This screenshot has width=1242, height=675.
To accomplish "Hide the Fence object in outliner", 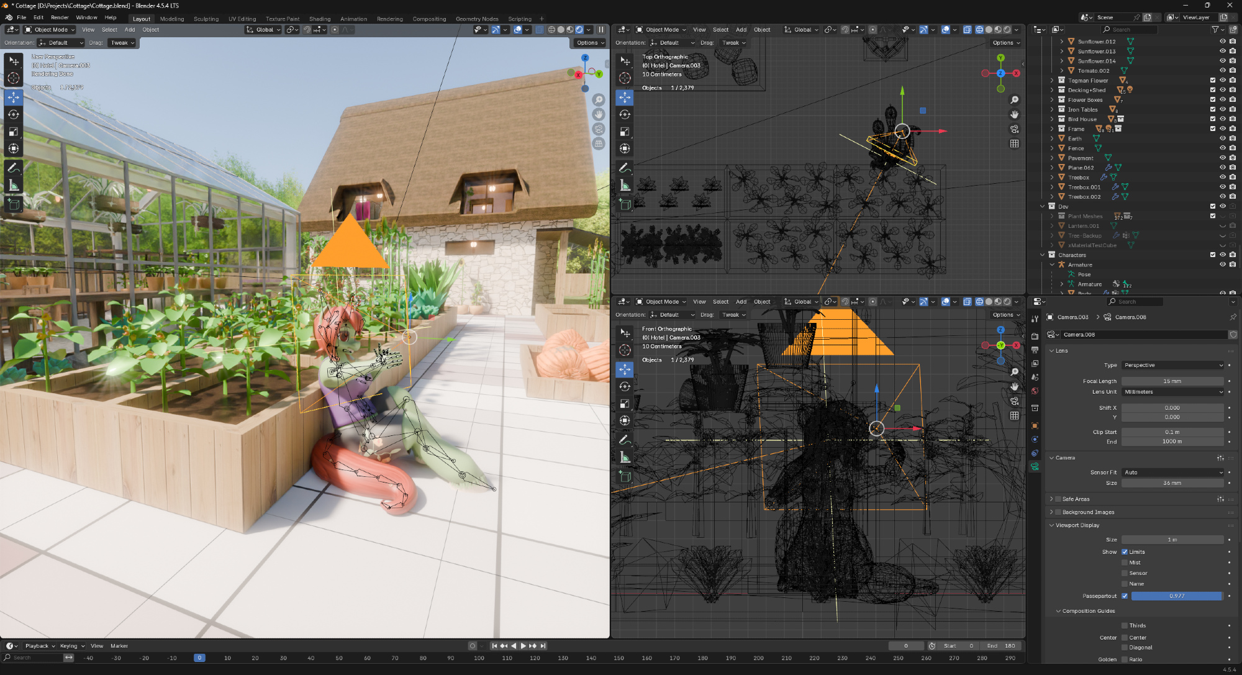I will click(1223, 148).
